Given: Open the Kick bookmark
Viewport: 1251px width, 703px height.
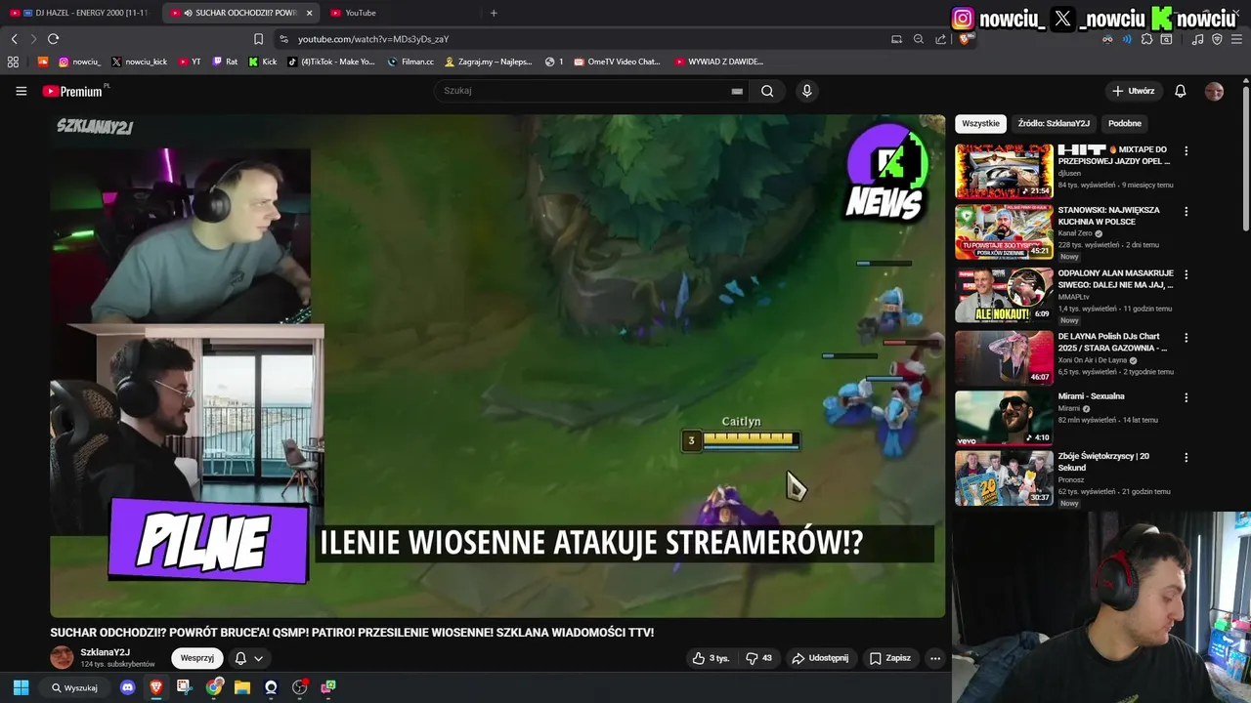Looking at the screenshot, I should point(263,62).
